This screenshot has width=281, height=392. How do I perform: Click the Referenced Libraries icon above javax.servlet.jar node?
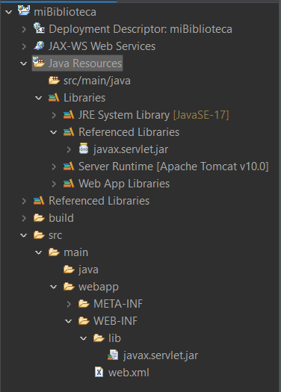click(x=69, y=131)
